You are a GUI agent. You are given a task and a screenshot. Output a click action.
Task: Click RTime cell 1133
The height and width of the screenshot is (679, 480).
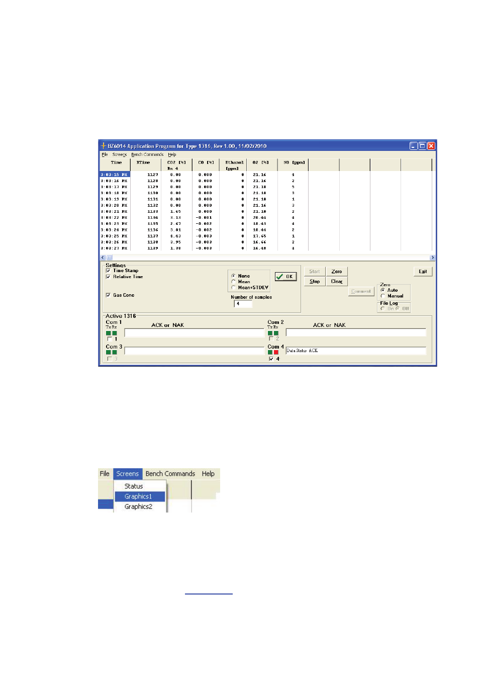pos(153,211)
